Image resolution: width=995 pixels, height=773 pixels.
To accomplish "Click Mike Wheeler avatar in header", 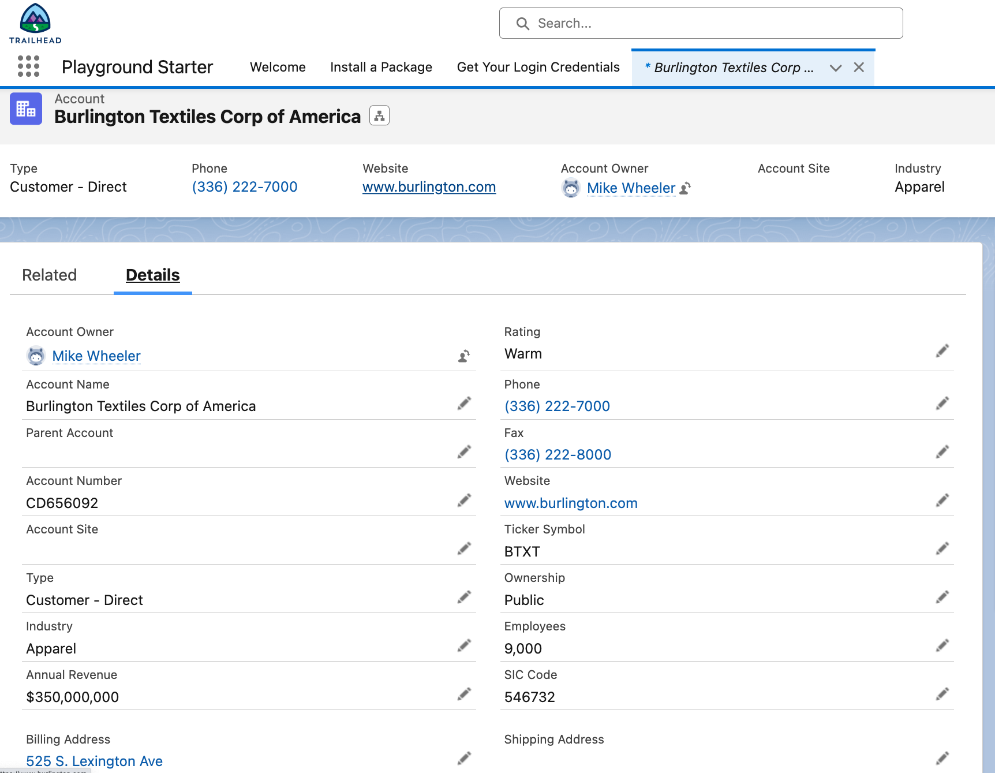I will coord(571,188).
